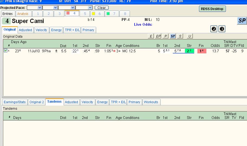Viewport: 247px width, 146px height.
Task: Click the -25 DTV value
Action: [234, 51]
